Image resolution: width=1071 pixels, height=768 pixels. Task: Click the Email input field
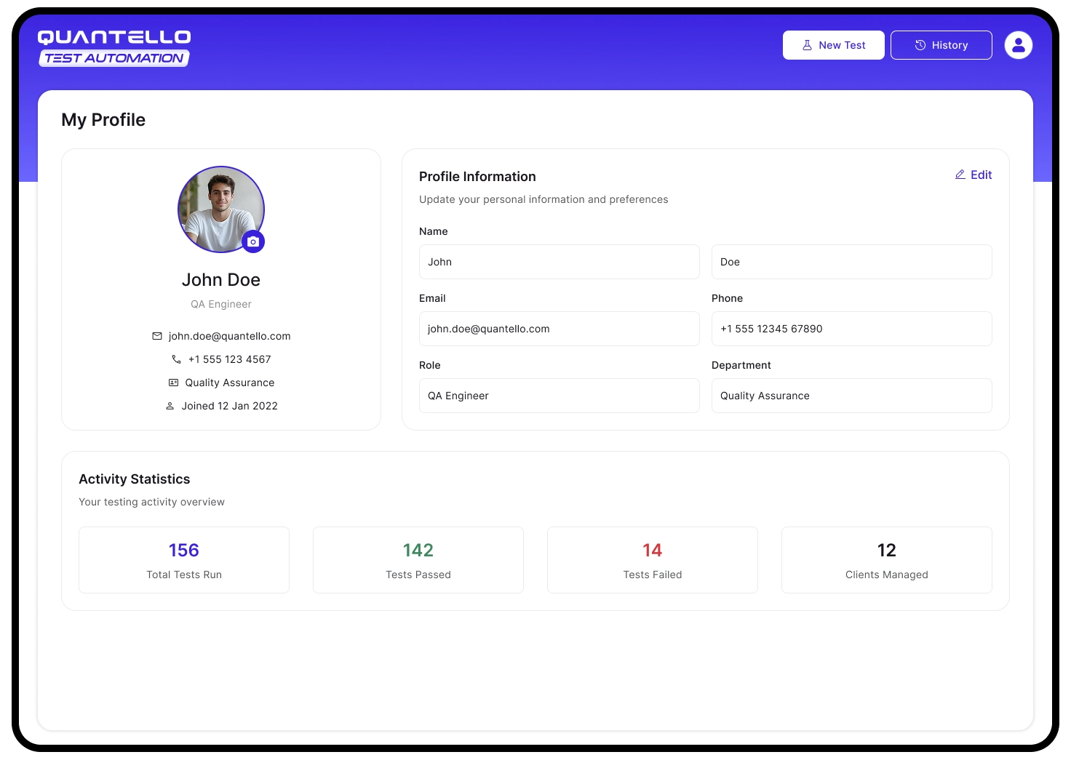tap(560, 329)
